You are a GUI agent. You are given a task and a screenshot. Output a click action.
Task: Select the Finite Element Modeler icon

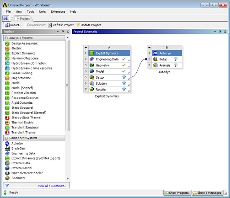click(7, 173)
